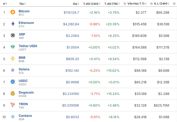
Task: Sort by Giá price column
Action: [76, 4]
